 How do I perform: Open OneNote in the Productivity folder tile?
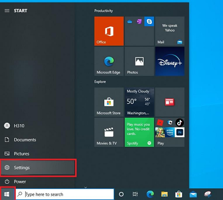pyautogui.click(x=139, y=22)
